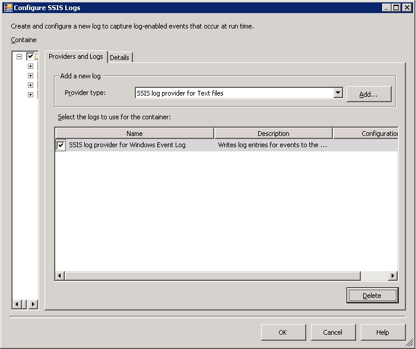Click the container tree left scroll arrow
This screenshot has width=416, height=349.
click(x=17, y=304)
